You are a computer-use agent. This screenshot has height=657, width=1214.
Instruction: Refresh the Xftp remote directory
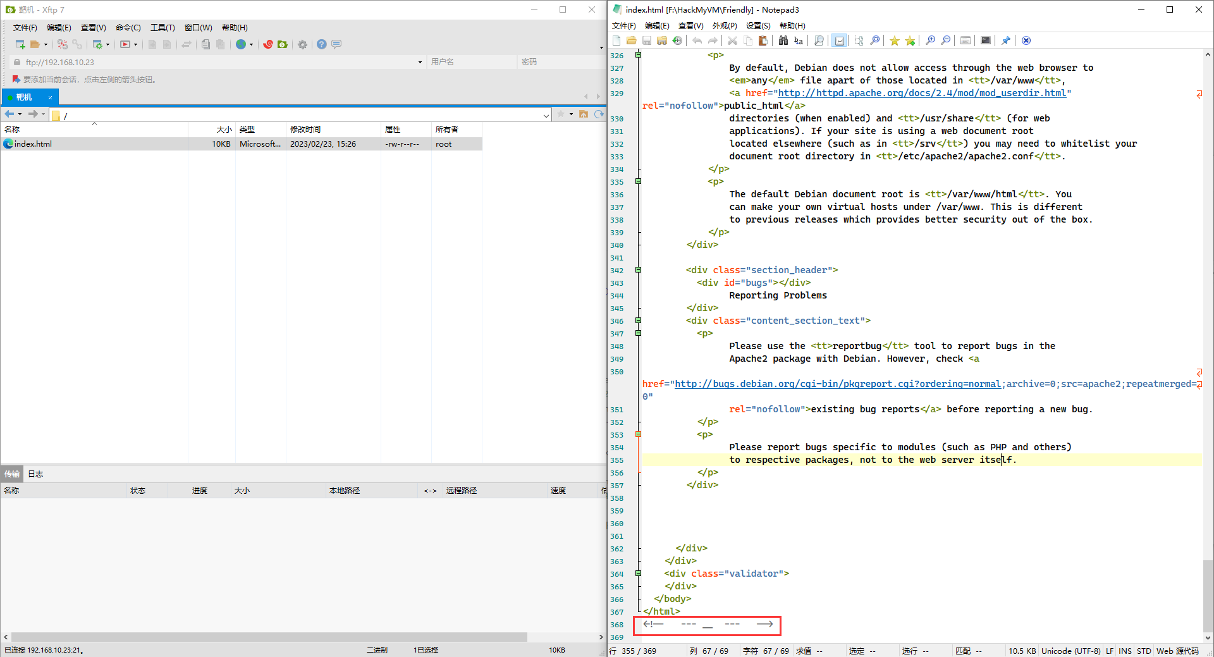click(x=598, y=114)
